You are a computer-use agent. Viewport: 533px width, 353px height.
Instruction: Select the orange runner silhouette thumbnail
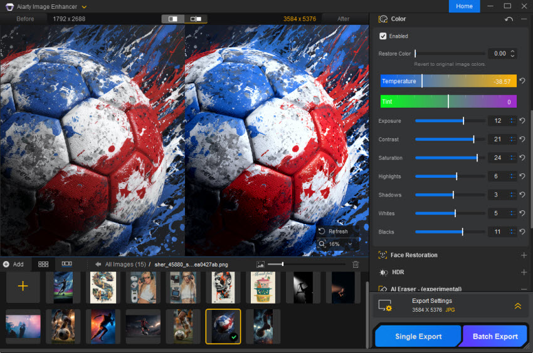(x=103, y=326)
